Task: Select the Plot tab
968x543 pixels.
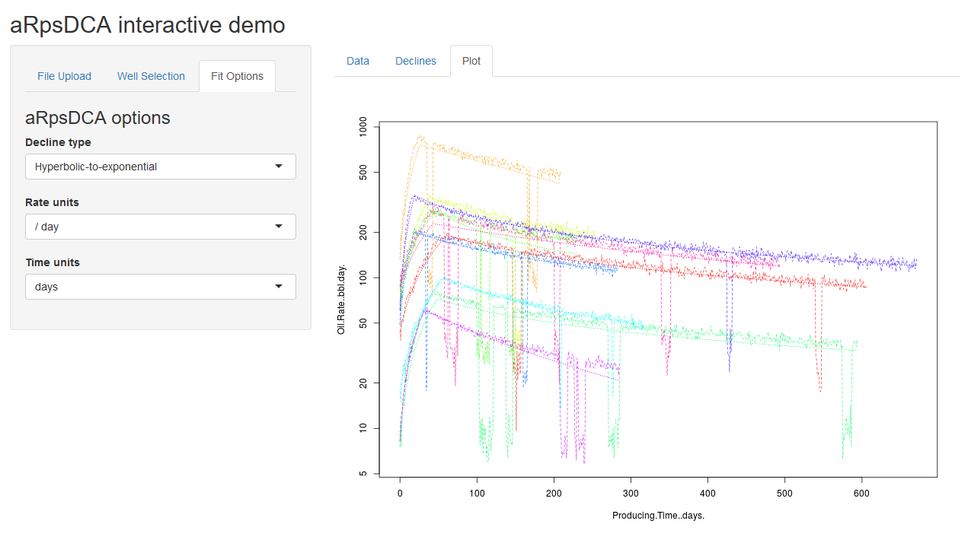Action: click(471, 61)
